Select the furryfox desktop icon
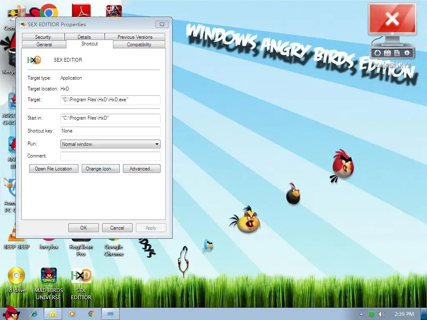Image resolution: width=427 pixels, height=320 pixels. tap(49, 243)
